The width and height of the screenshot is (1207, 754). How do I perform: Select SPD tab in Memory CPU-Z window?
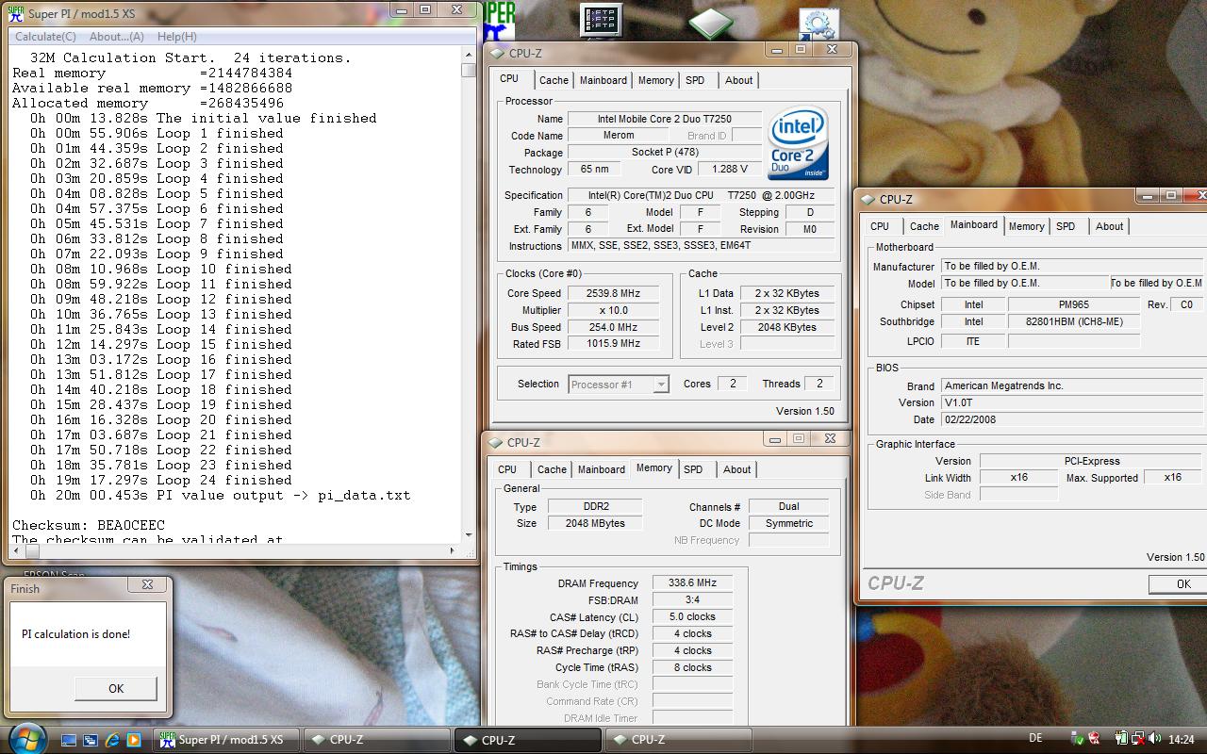693,469
